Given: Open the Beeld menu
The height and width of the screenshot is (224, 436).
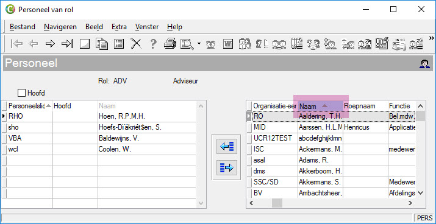Looking at the screenshot, I should click(x=95, y=27).
